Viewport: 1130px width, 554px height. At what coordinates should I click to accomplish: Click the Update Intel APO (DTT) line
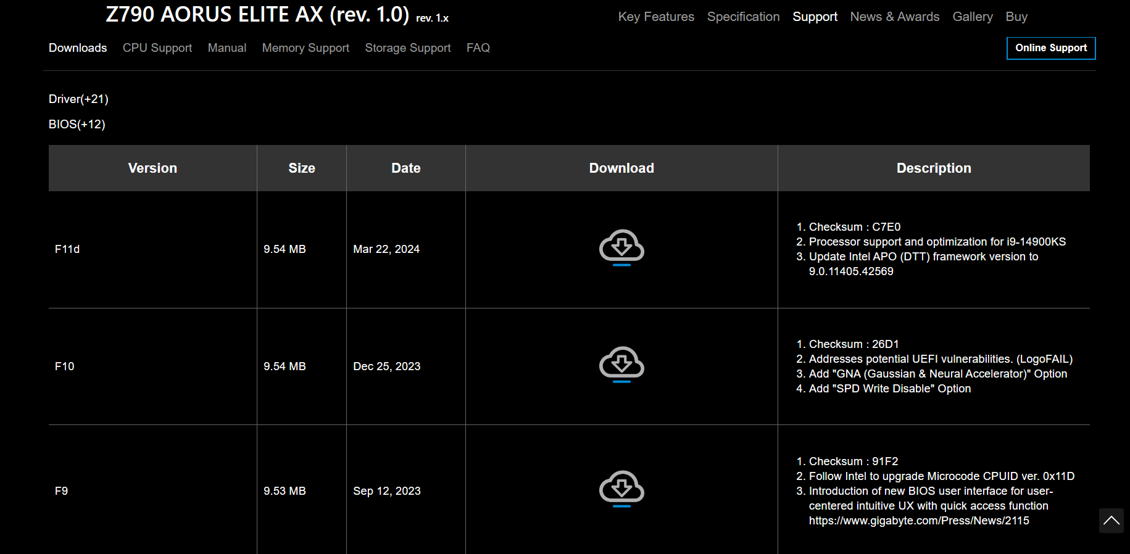tap(924, 264)
